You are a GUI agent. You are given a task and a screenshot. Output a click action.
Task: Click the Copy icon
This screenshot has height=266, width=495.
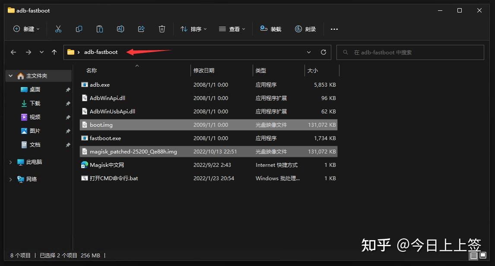coord(79,29)
